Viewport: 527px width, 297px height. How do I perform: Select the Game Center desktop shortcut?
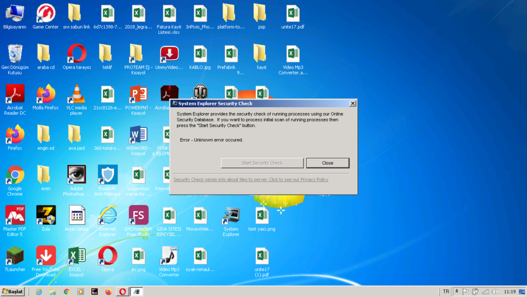[x=45, y=17]
